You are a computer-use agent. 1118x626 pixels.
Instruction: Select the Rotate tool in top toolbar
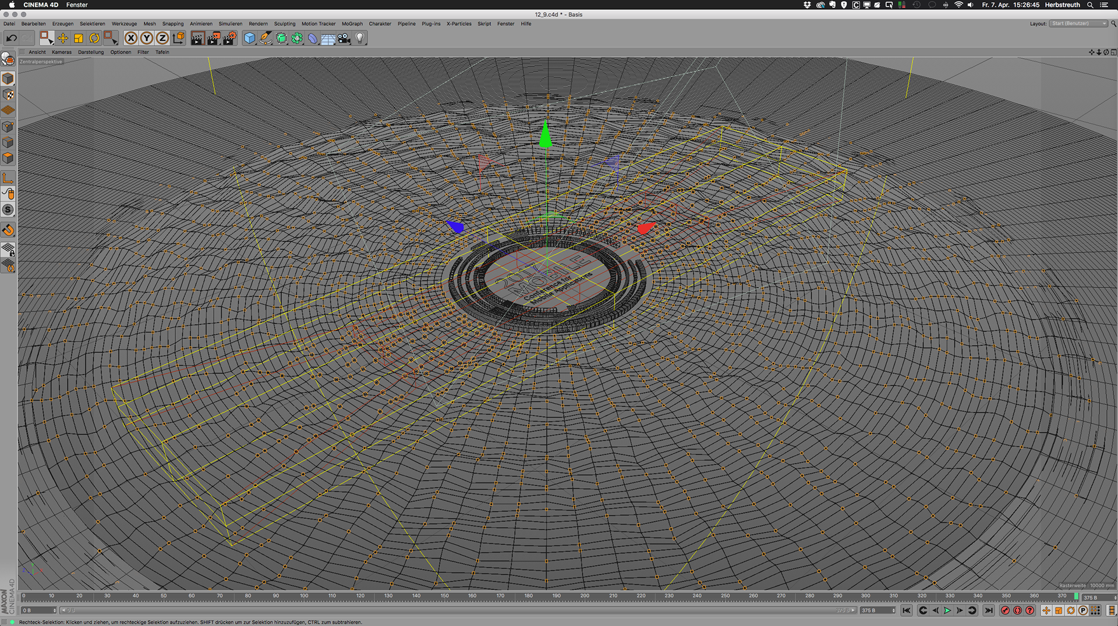(x=94, y=38)
